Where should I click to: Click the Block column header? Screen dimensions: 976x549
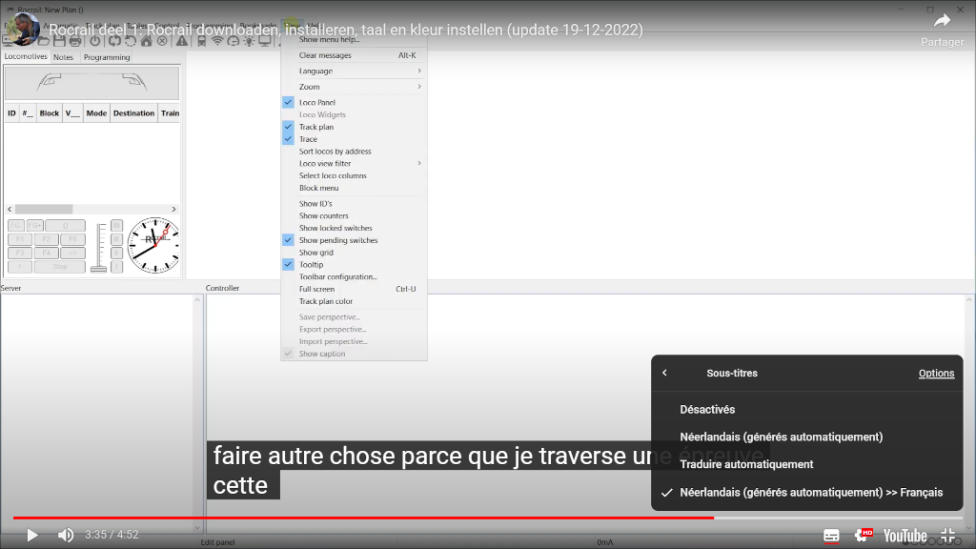point(50,113)
